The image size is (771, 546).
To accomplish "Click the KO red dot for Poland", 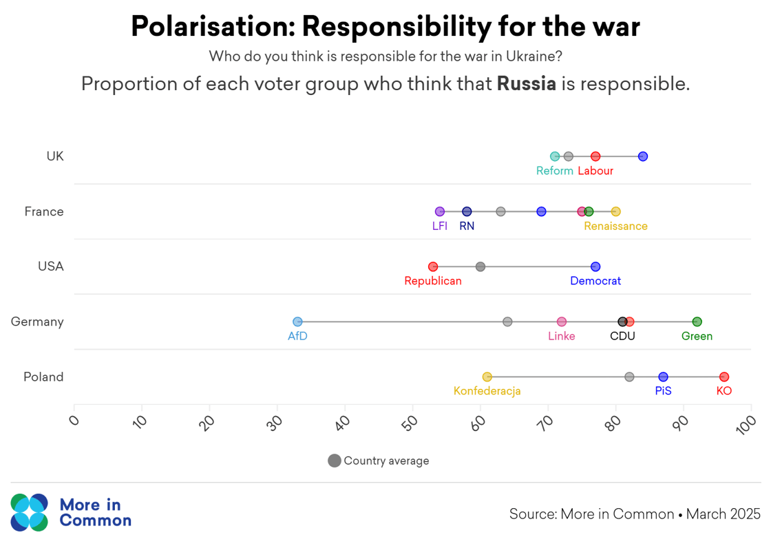I will [724, 377].
